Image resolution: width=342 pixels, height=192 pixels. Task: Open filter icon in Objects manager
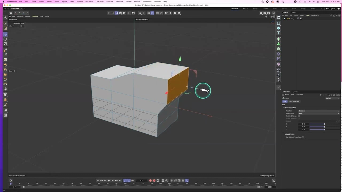tap(337, 15)
